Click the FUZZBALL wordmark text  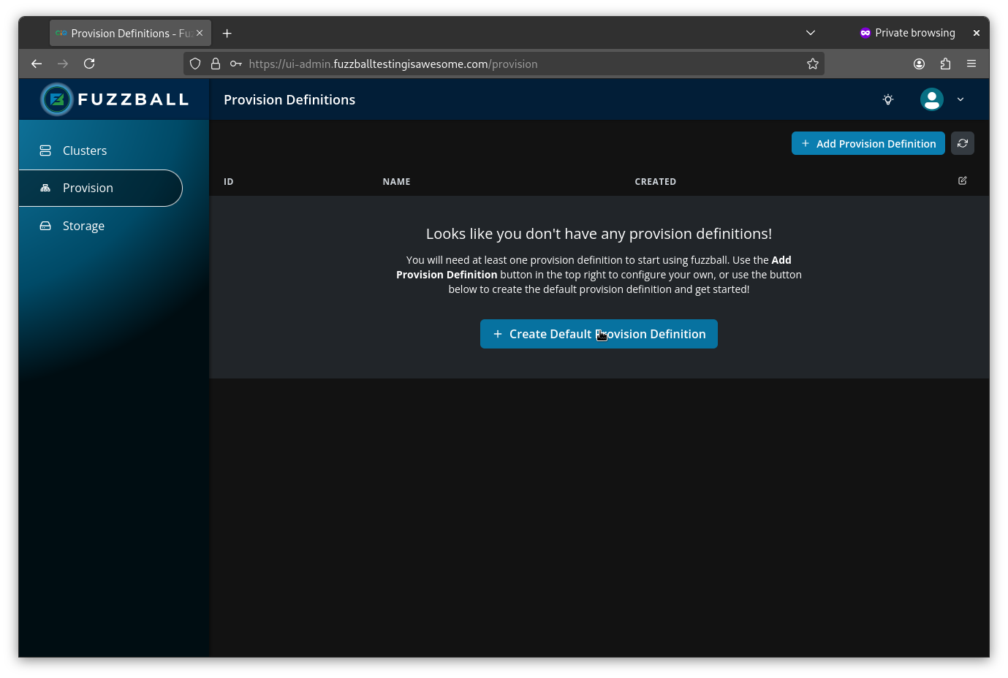[x=134, y=99]
